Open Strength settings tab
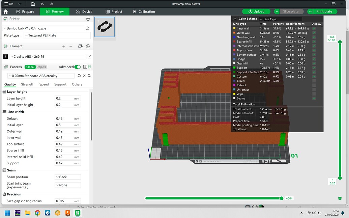This screenshot has width=349, height=218. pos(28,84)
